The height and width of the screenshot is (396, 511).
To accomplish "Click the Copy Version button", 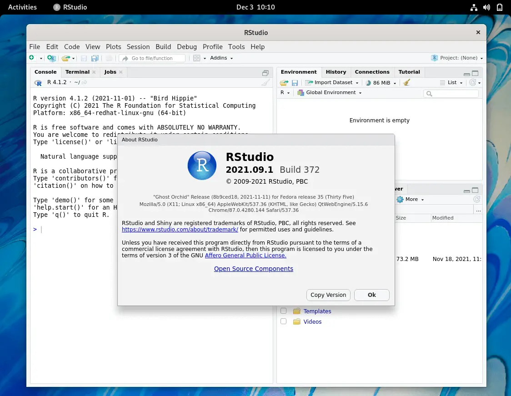I will [x=328, y=295].
